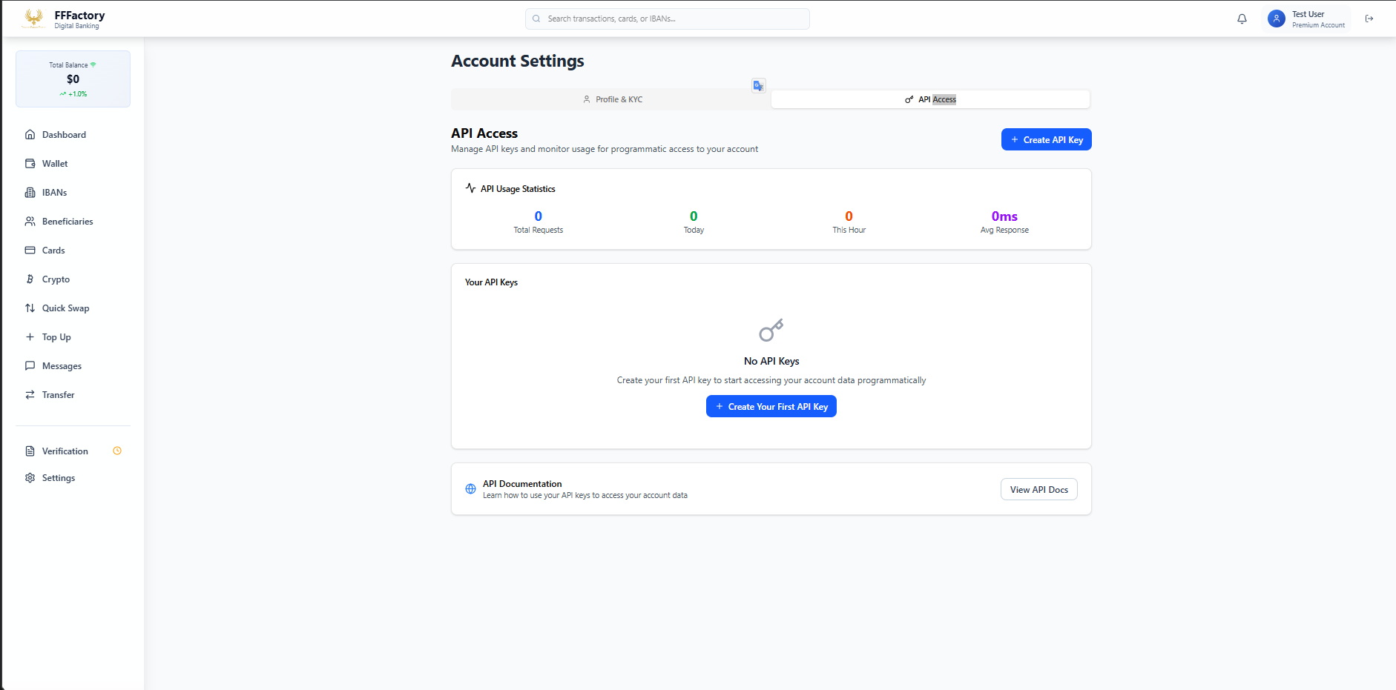Open the Wallet page
The height and width of the screenshot is (690, 1396).
click(x=55, y=164)
